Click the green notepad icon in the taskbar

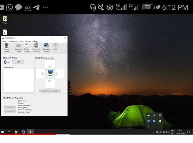(x=16, y=132)
